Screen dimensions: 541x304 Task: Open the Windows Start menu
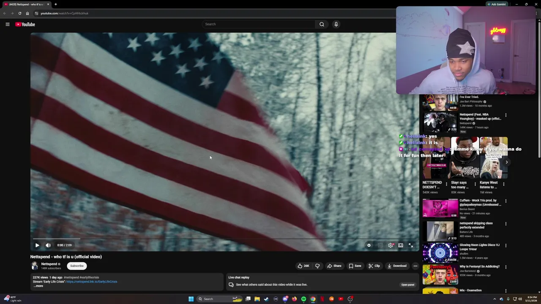pos(191,299)
